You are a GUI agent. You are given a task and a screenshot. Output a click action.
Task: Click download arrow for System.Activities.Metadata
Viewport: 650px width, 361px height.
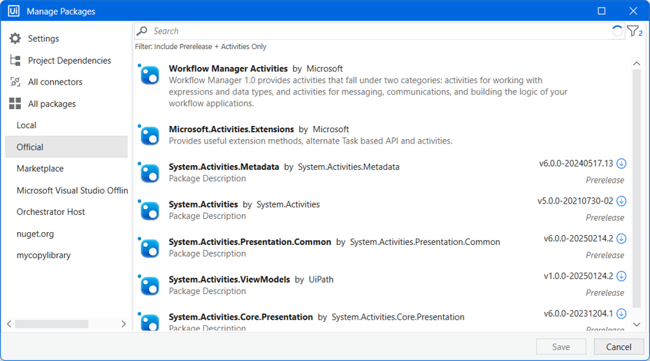pyautogui.click(x=621, y=164)
